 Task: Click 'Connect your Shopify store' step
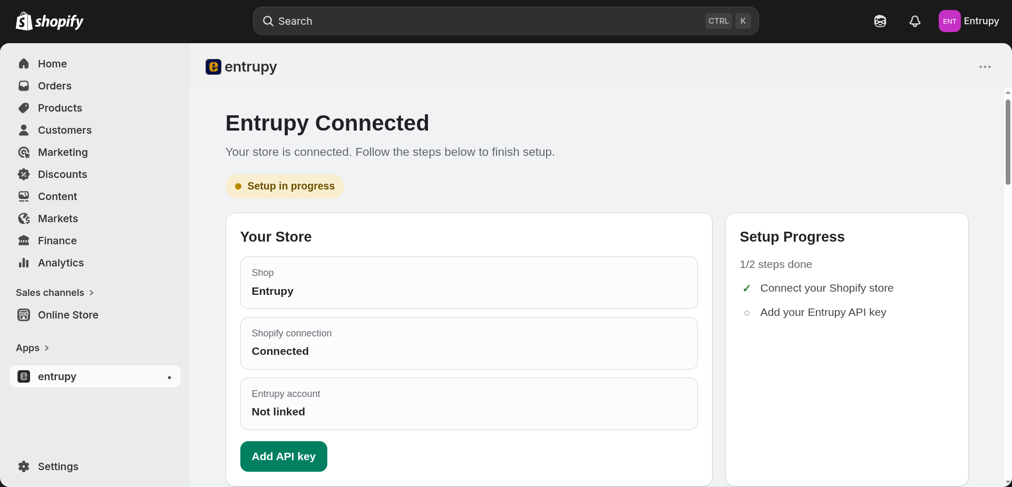pos(826,288)
